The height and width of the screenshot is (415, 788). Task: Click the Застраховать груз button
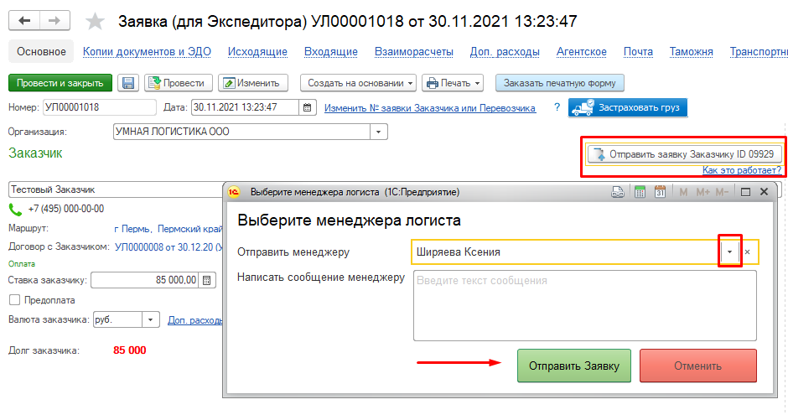pos(628,107)
